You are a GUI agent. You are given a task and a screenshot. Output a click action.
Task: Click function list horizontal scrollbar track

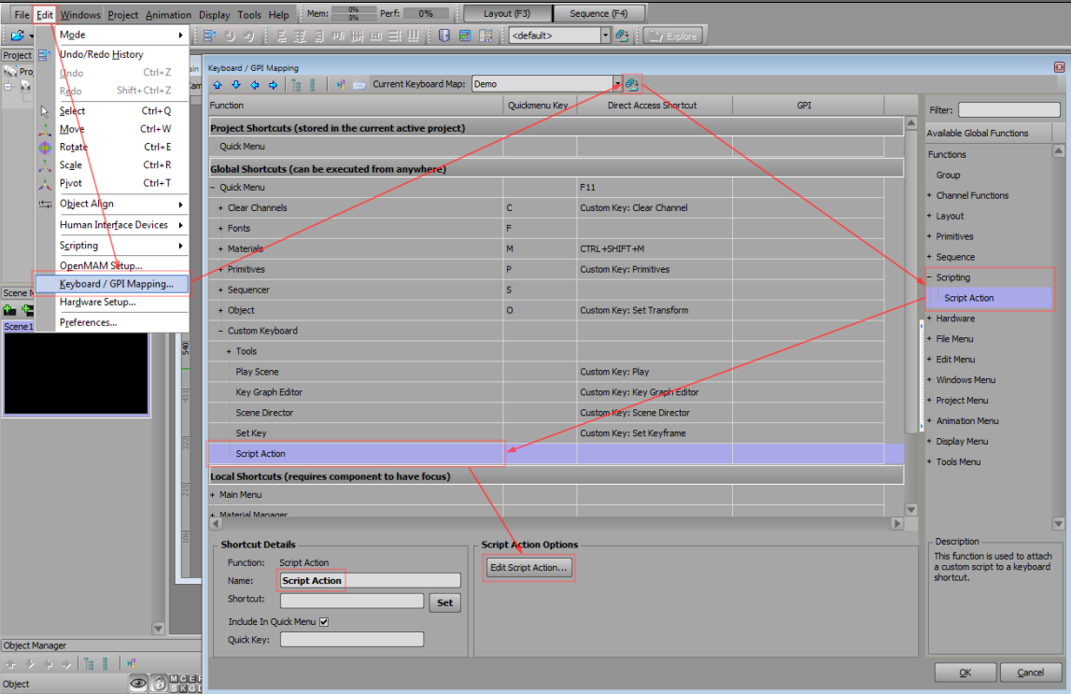(x=556, y=523)
